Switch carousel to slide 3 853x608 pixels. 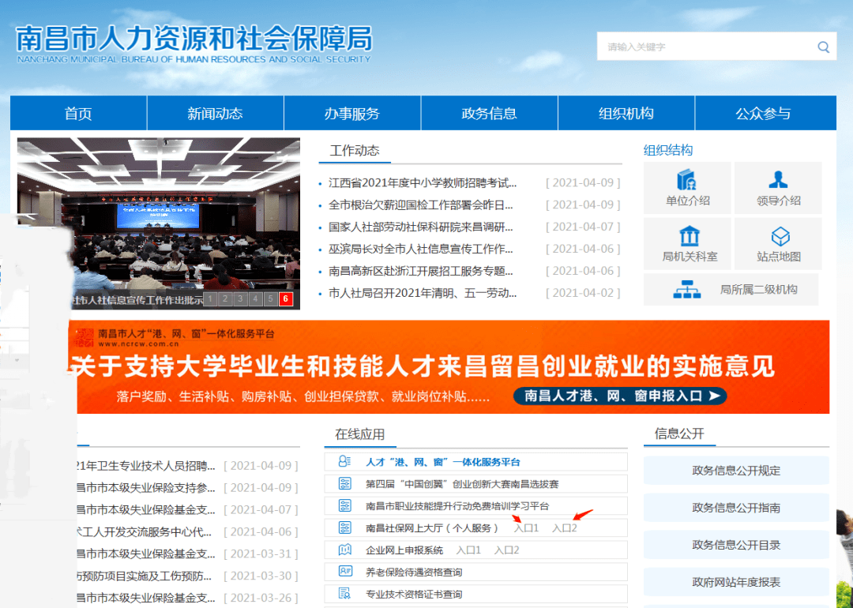tap(241, 298)
